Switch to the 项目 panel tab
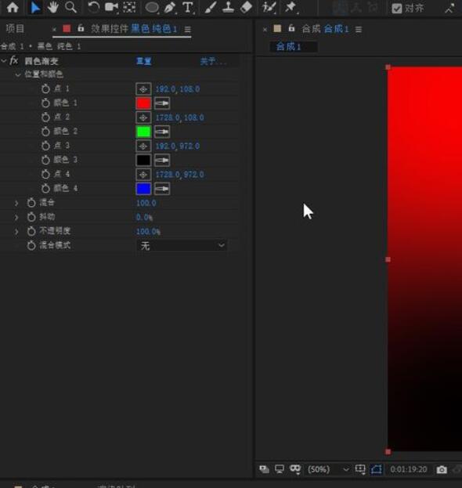This screenshot has width=462, height=488. [x=15, y=29]
